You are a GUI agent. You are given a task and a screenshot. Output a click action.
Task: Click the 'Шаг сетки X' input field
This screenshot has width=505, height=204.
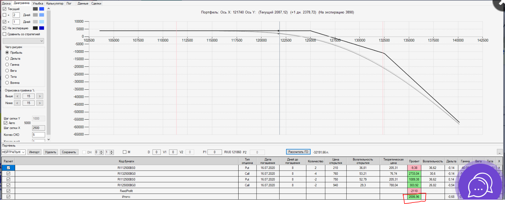click(x=38, y=128)
